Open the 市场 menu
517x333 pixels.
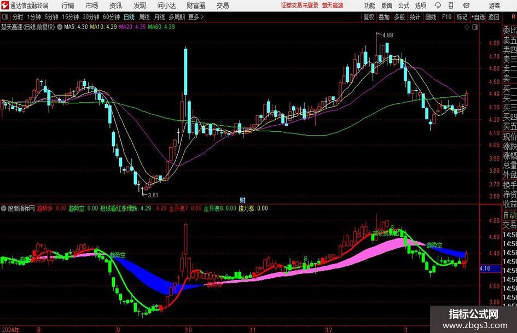[x=92, y=5]
